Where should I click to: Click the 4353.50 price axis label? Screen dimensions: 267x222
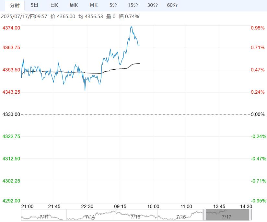[11, 70]
